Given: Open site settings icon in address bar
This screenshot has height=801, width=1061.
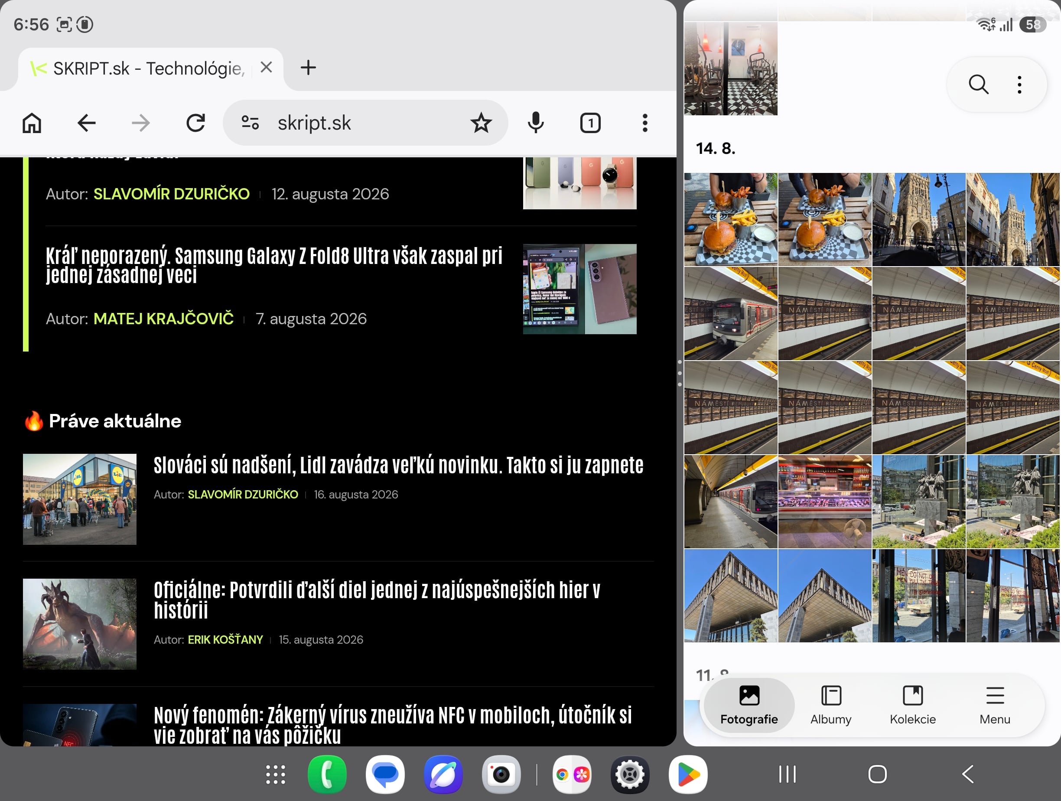Looking at the screenshot, I should [250, 123].
